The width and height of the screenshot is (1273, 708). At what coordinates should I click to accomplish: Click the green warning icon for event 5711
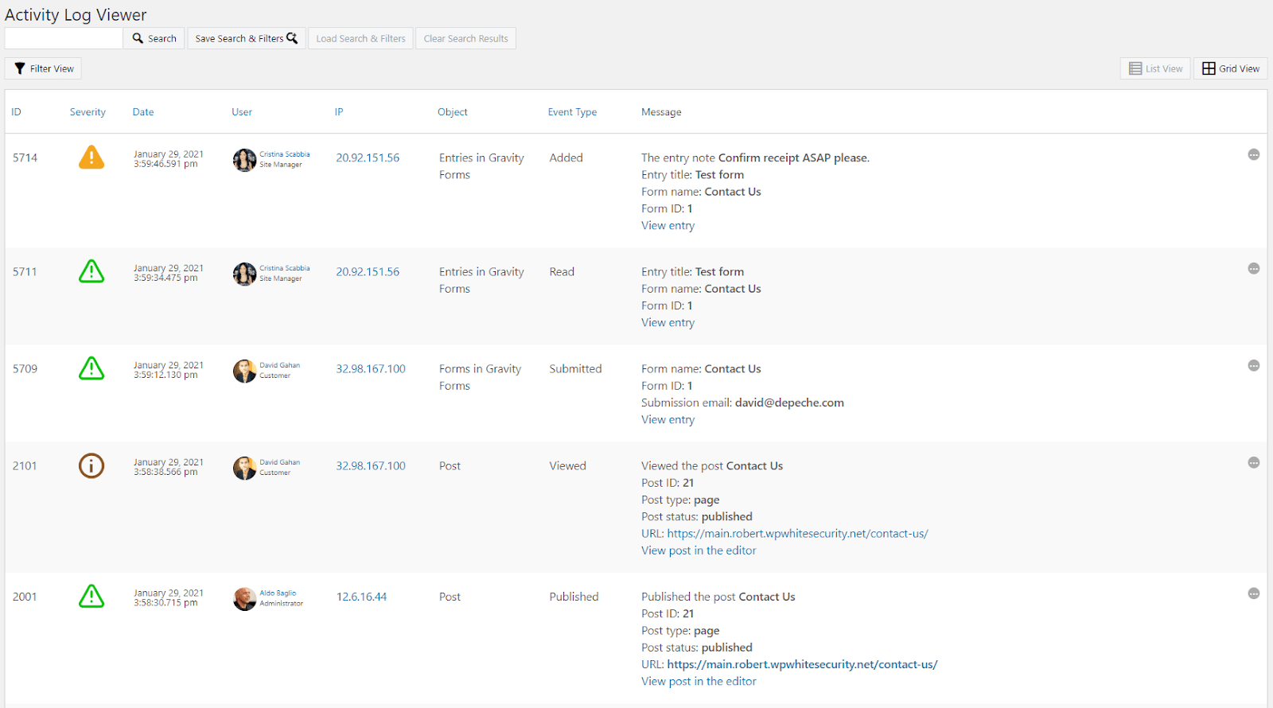point(91,271)
